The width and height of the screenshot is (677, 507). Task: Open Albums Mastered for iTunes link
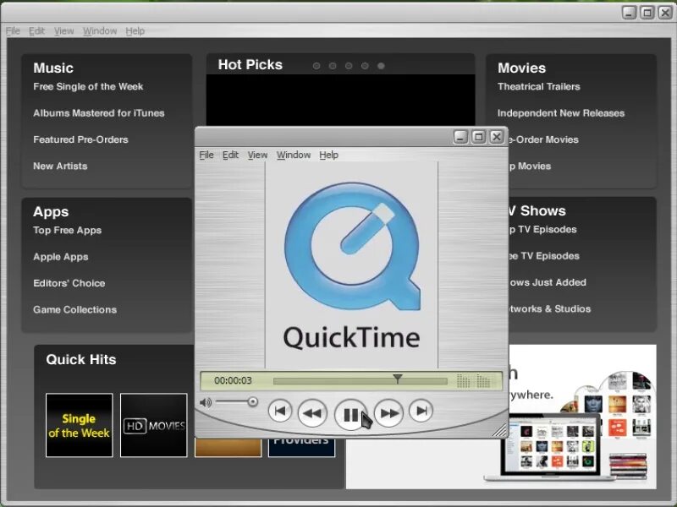(99, 113)
